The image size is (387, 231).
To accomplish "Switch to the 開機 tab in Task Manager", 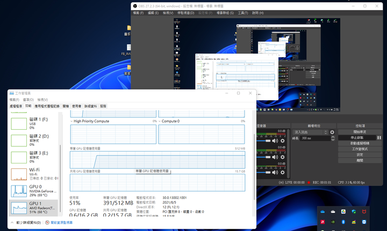I will [x=66, y=106].
